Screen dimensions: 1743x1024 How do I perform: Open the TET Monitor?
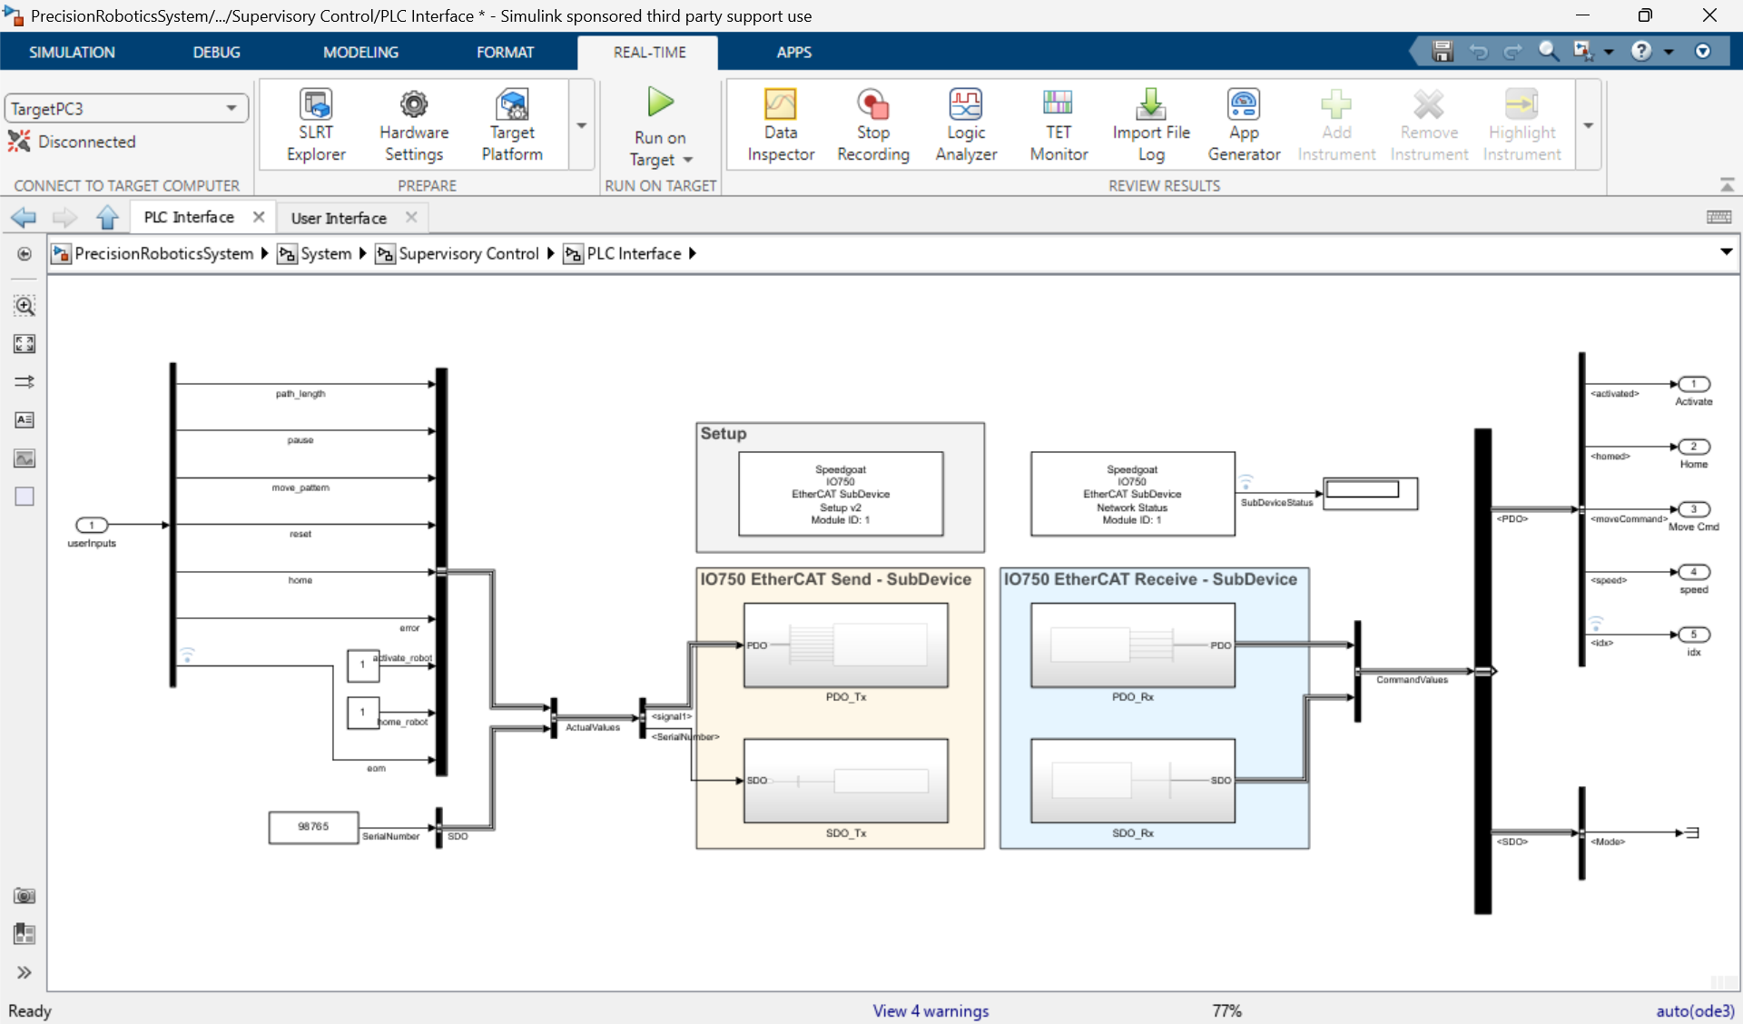click(x=1059, y=125)
